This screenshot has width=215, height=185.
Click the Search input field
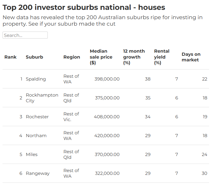coord(25,35)
